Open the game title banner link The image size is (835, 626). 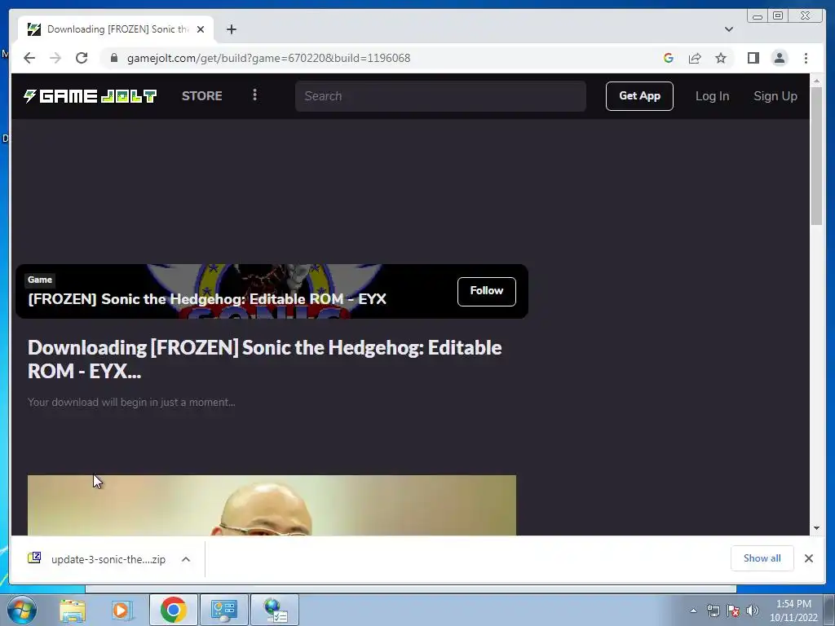(207, 299)
